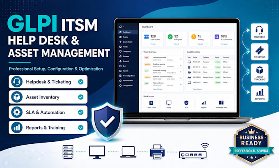Click the checkmark on Reports & Training card

[x=81, y=128]
